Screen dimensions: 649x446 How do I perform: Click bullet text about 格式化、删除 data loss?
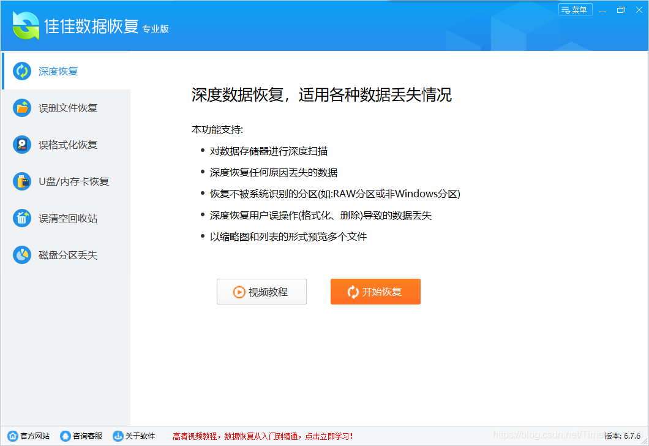[x=321, y=215]
